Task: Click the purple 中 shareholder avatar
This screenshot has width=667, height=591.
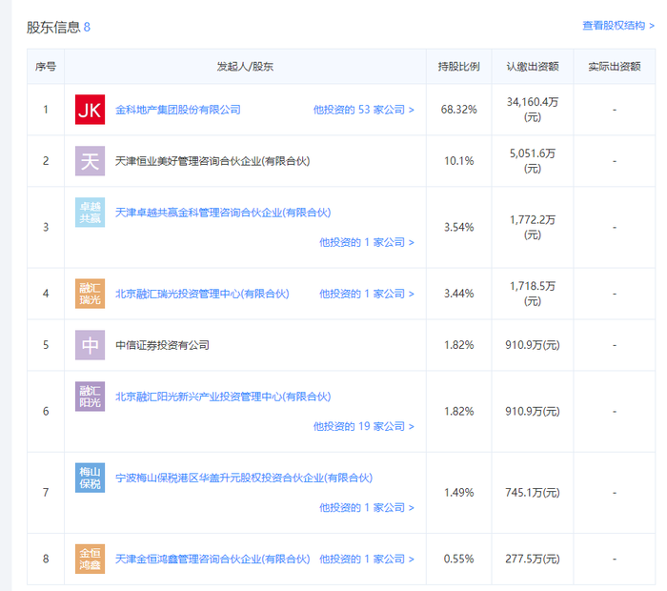Action: click(x=90, y=345)
